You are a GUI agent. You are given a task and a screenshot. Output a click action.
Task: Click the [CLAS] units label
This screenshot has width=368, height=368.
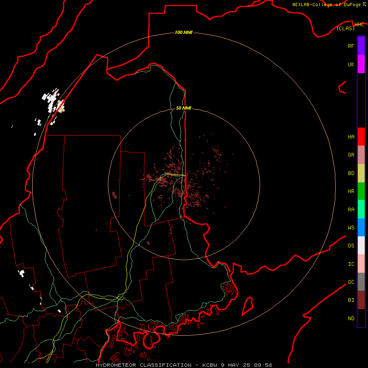[346, 28]
